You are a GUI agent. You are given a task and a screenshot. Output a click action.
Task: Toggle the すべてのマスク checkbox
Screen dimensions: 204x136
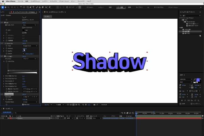pos(23,28)
